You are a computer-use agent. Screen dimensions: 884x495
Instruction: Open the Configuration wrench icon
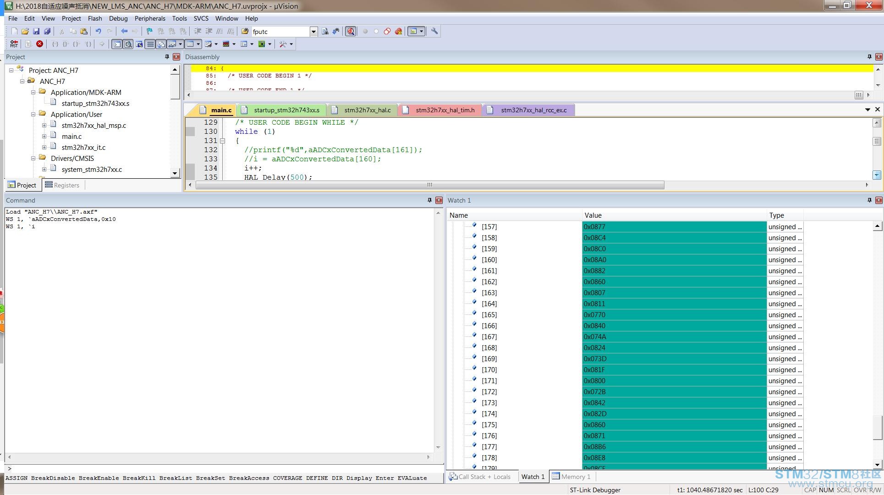click(434, 31)
